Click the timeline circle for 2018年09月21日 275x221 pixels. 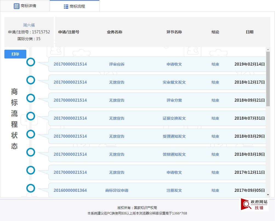click(x=31, y=98)
